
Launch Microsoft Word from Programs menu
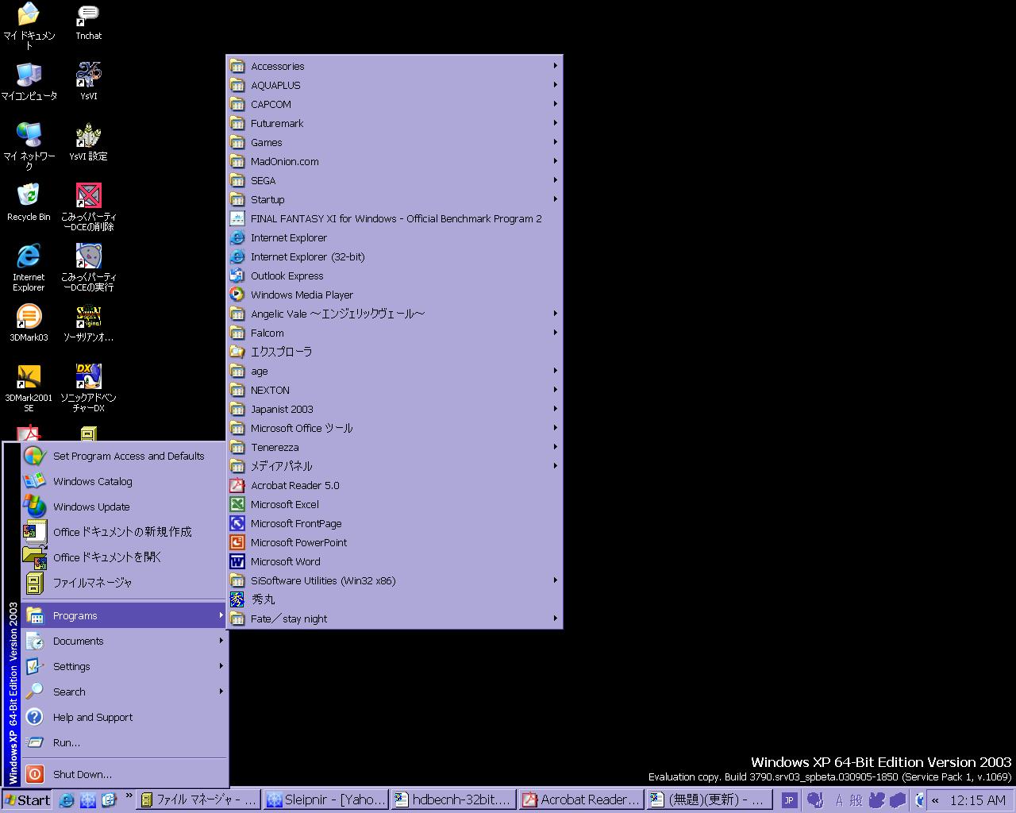tap(394, 561)
